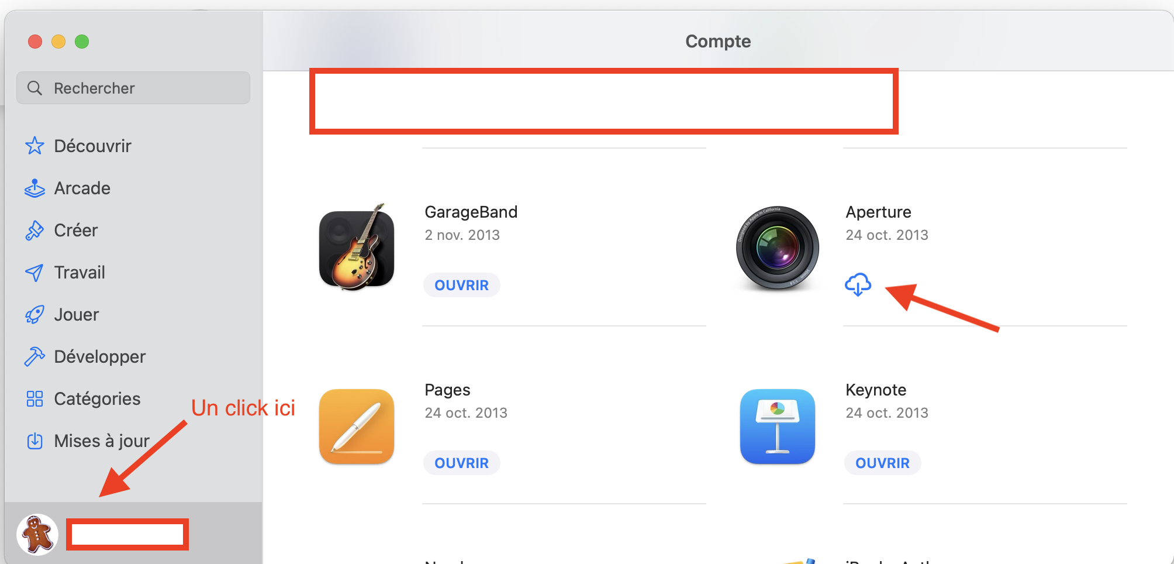Image resolution: width=1174 pixels, height=564 pixels.
Task: Click the gingerbread account avatar
Action: point(37,535)
